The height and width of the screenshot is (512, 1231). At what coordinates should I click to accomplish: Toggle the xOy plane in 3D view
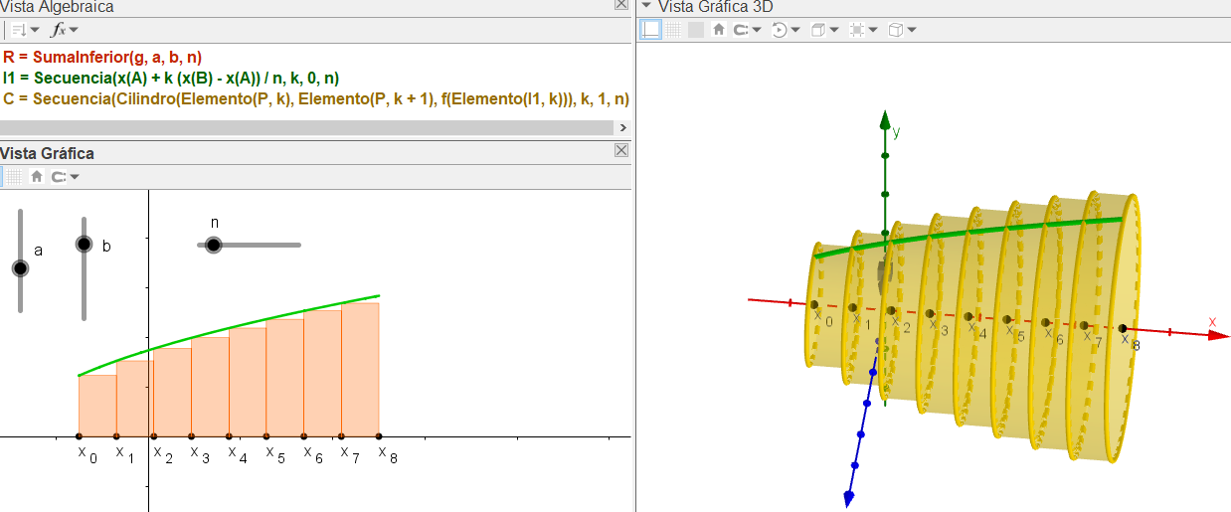695,30
